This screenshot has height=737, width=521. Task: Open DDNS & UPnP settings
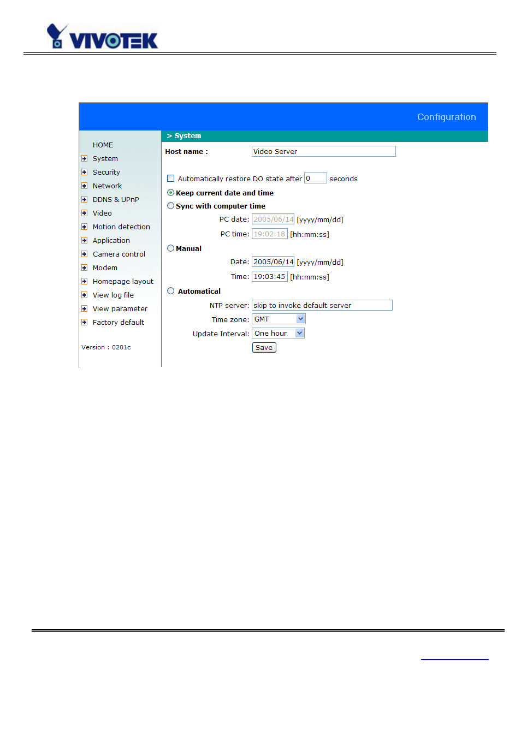coord(116,200)
